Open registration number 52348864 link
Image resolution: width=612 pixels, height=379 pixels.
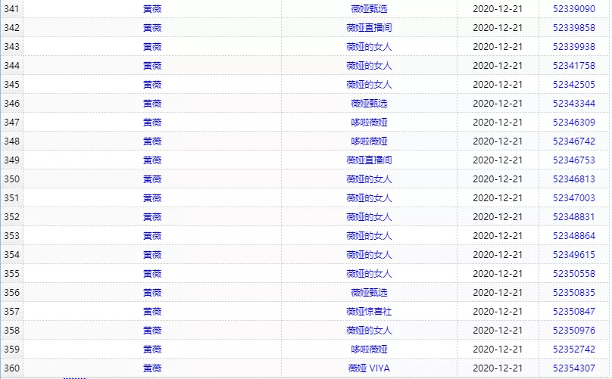tap(574, 236)
